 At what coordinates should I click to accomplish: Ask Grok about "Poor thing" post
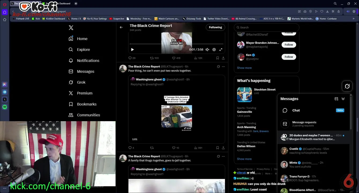tap(218, 66)
